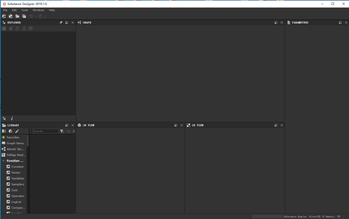The image size is (349, 219).
Task: Save all packages from main toolbar
Action: coord(24,16)
